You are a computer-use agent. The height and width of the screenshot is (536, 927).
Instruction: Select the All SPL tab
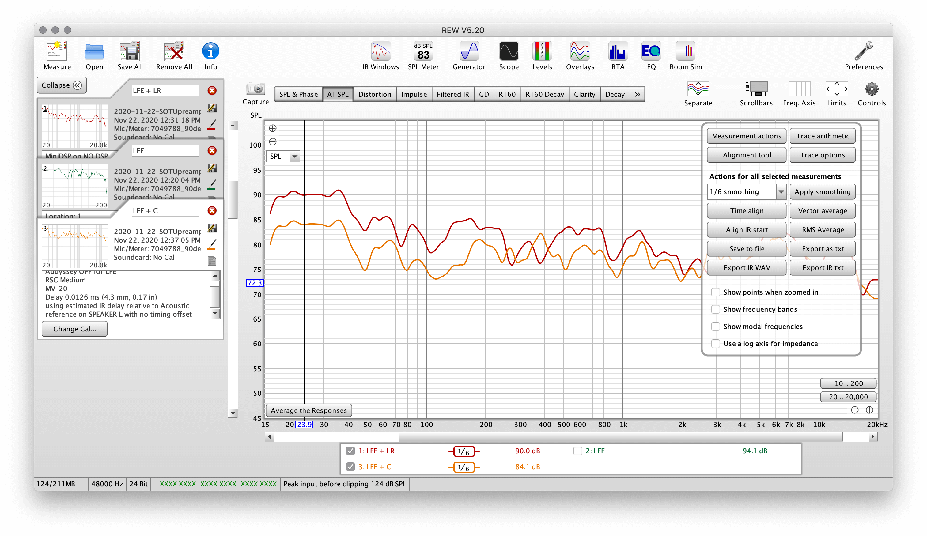click(x=338, y=94)
